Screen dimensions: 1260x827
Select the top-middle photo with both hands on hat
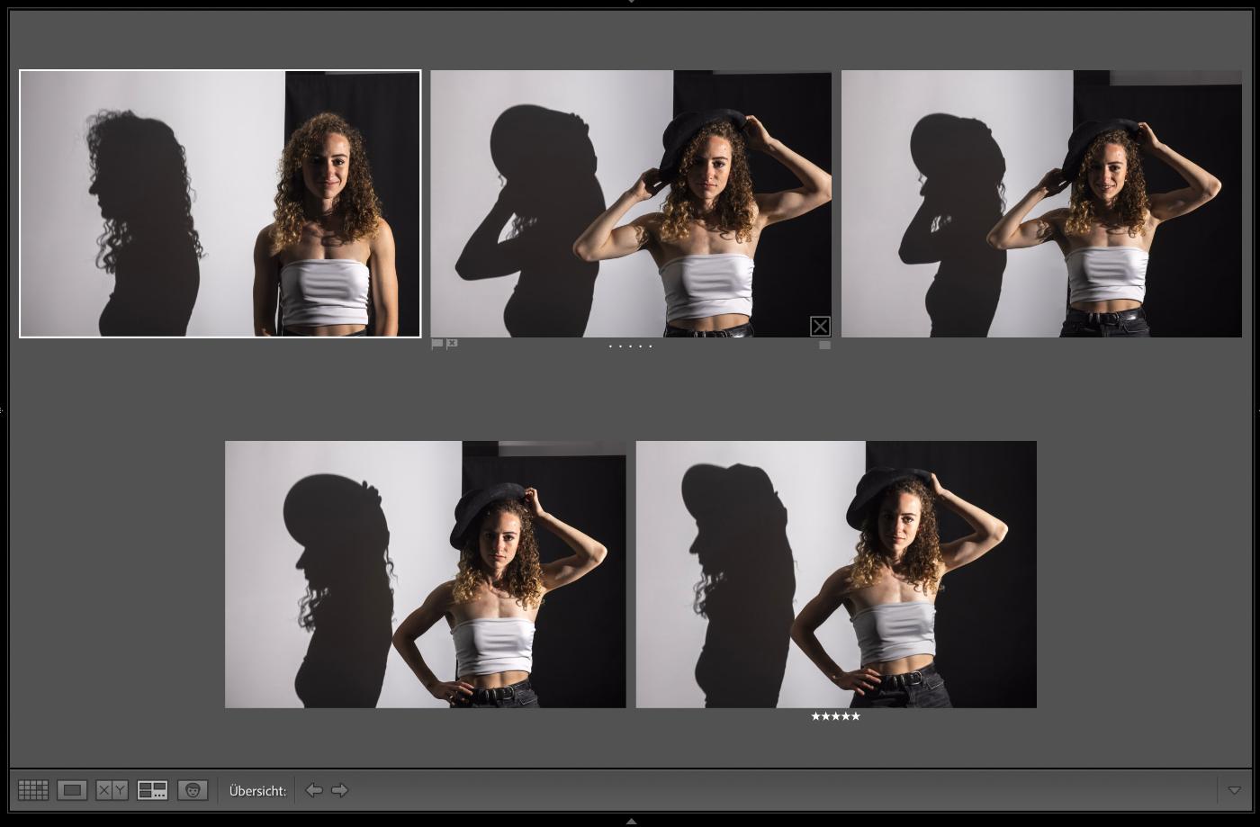(631, 203)
